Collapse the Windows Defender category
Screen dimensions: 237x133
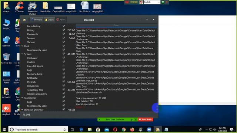tap(22, 110)
